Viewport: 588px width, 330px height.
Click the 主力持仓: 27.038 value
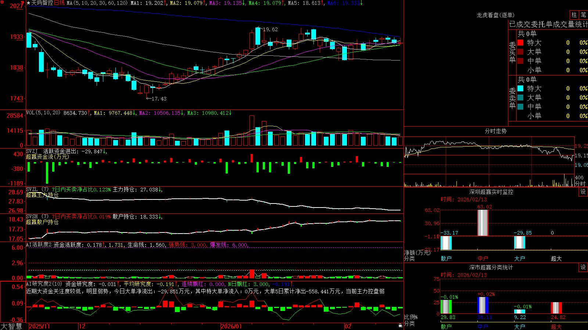[x=136, y=190]
